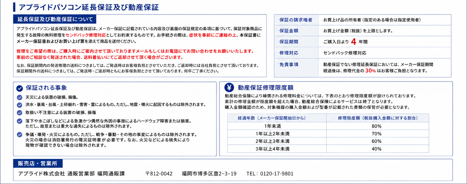Select the heading アプライドパソコン延長保証及び動産保証
This screenshot has height=184, width=467.
tap(88, 7)
